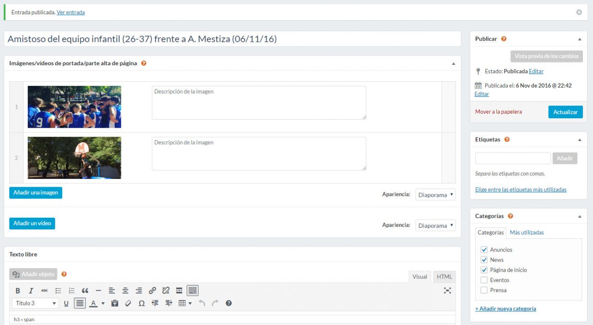Viewport: 593px width, 325px height.
Task: Open the video Apariencia Diaporama dropdown
Action: pos(435,225)
